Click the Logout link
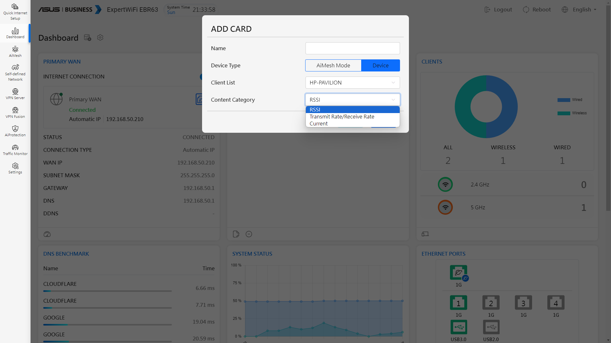Image resolution: width=611 pixels, height=343 pixels. pos(498,10)
